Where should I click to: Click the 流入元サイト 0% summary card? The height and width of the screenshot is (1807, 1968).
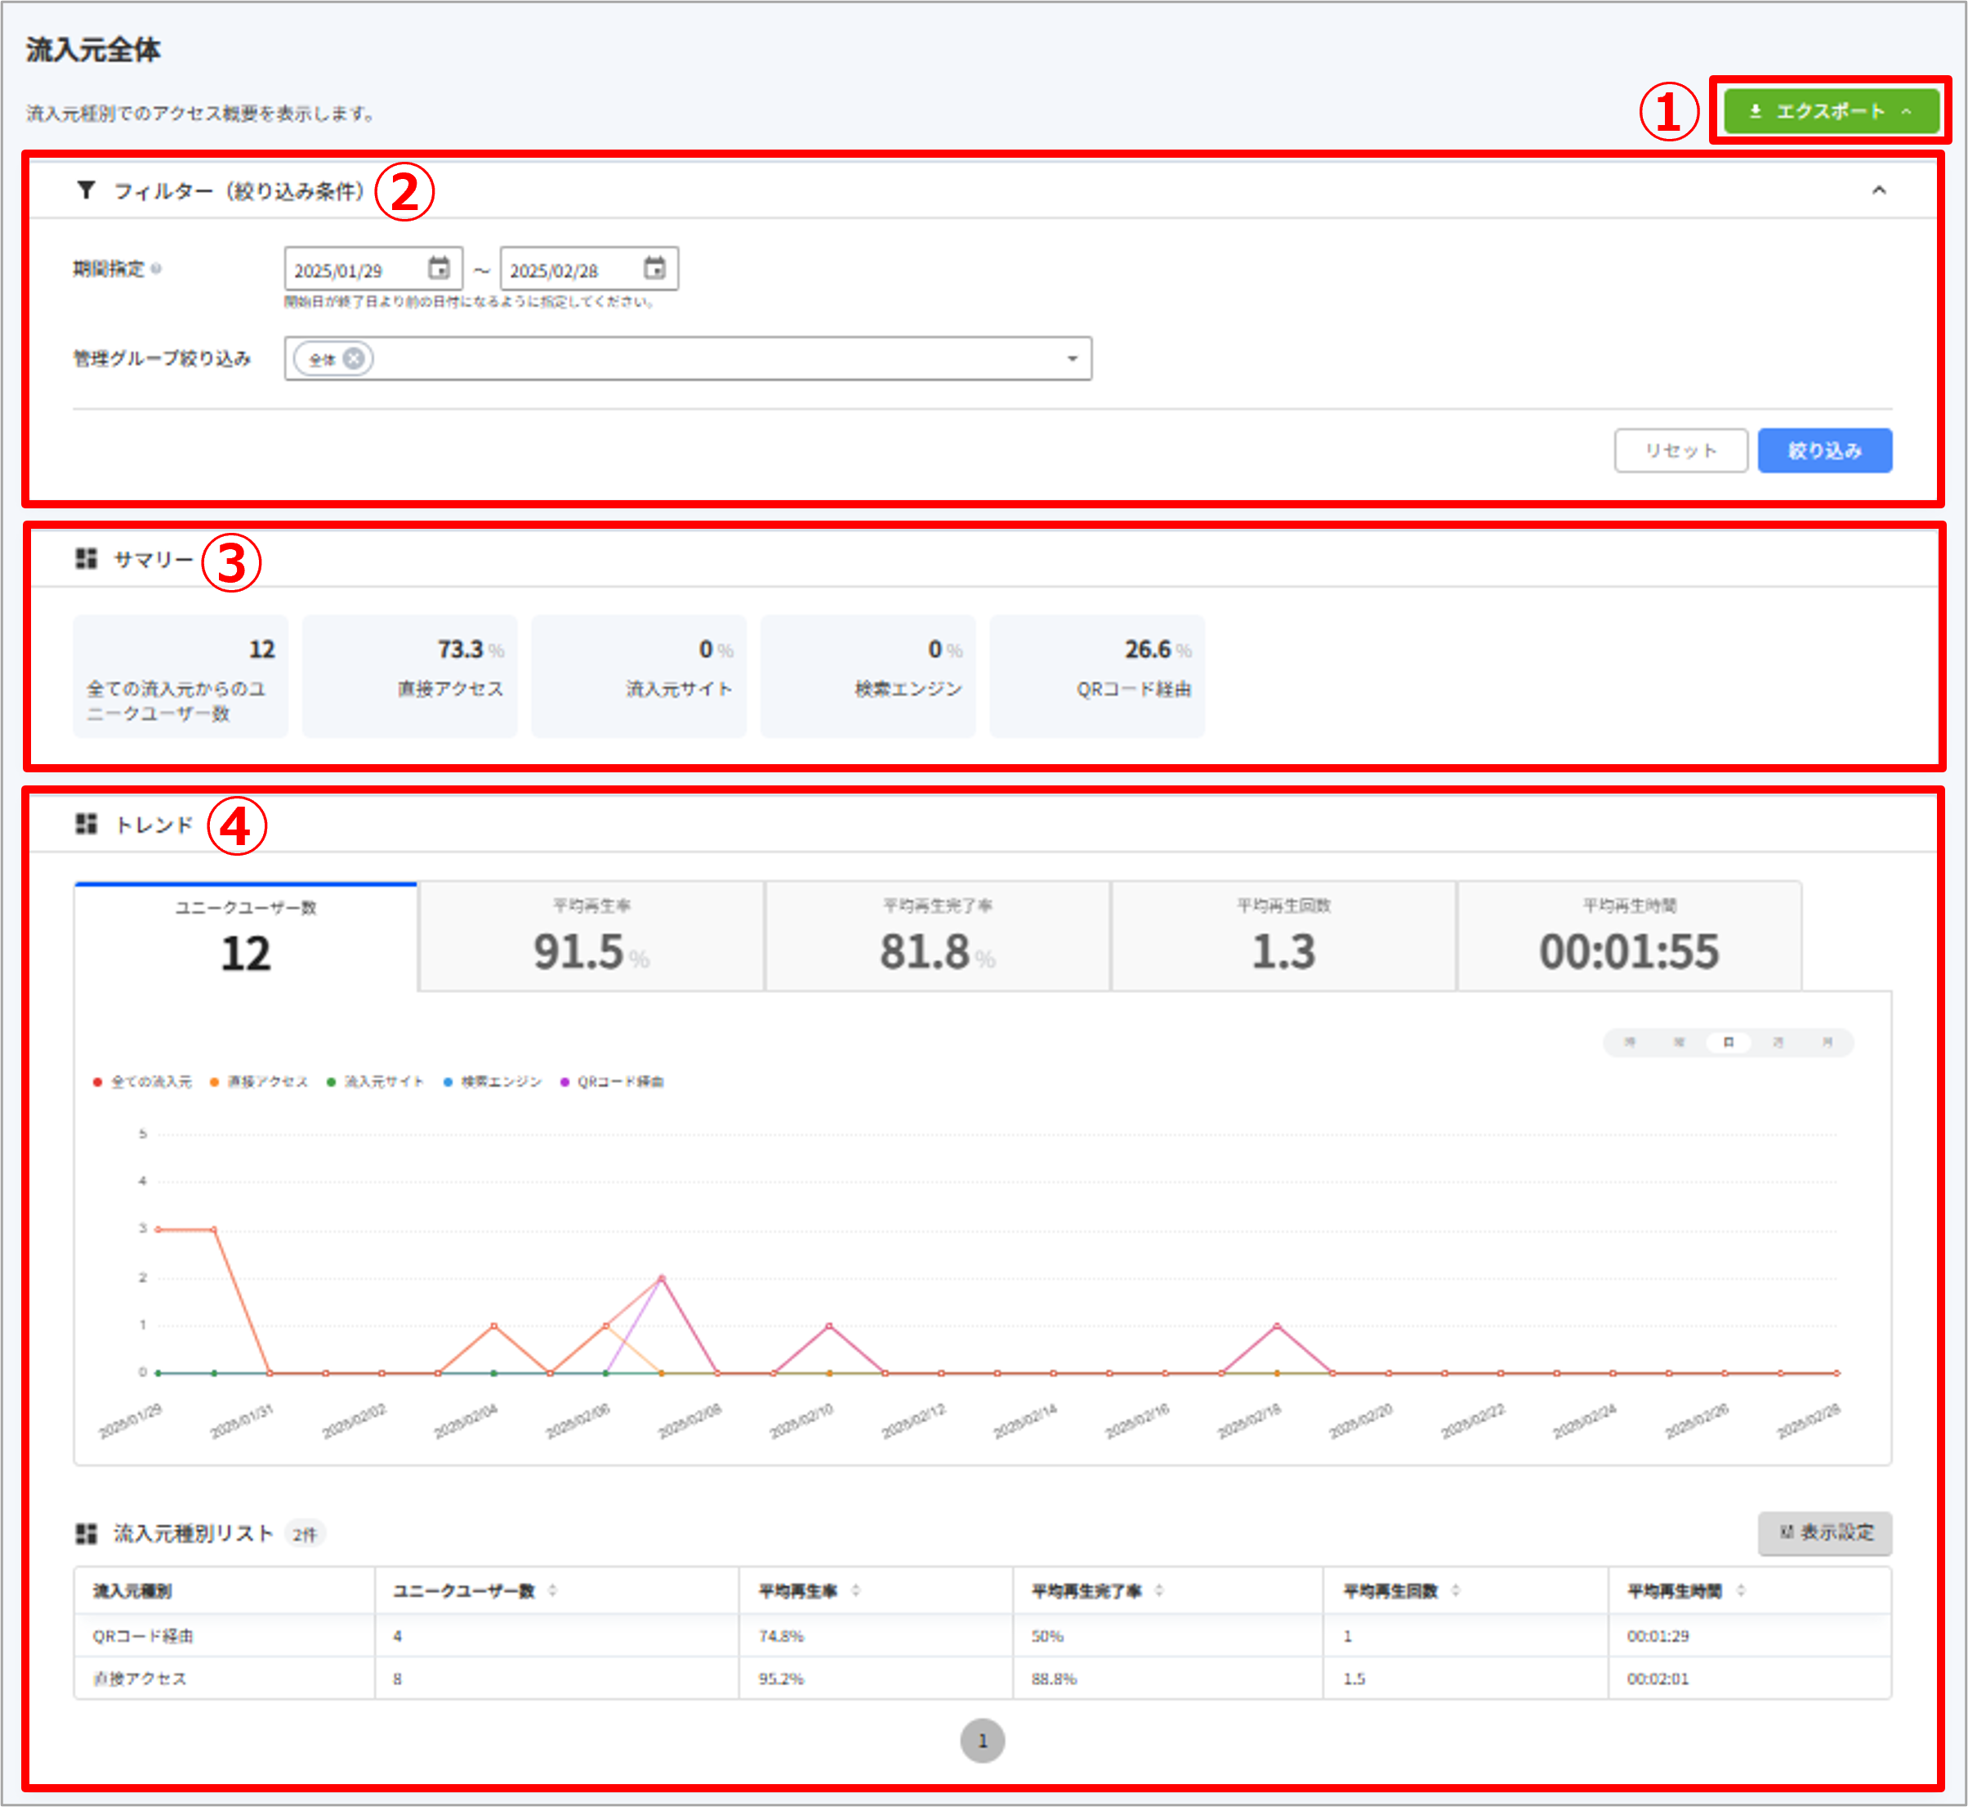(639, 676)
